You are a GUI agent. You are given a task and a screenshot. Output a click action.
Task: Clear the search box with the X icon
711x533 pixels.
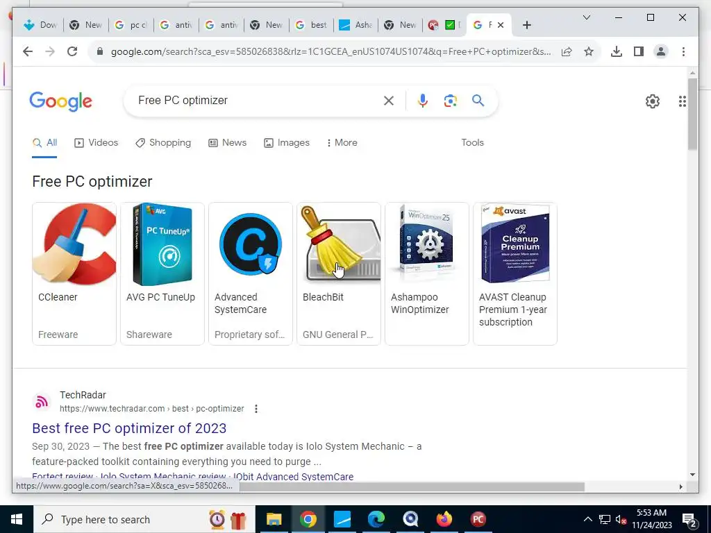389,101
